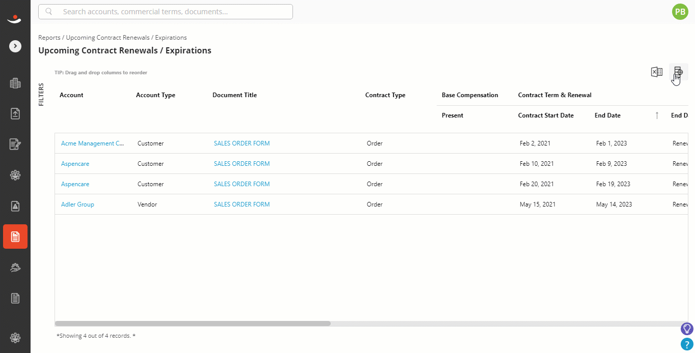Viewport: 695px width, 353px height.
Task: Click the May 15, 2021 start date
Action: [x=538, y=204]
